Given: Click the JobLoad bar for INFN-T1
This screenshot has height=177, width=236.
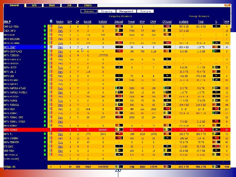Looking at the screenshot, I should click(119, 134).
